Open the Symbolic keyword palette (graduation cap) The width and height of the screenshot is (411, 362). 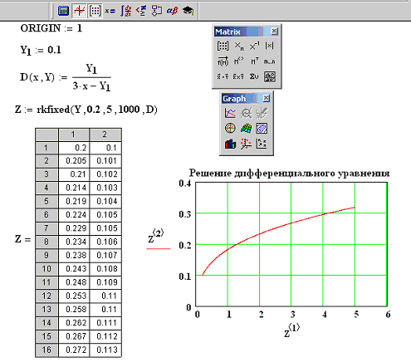point(188,11)
